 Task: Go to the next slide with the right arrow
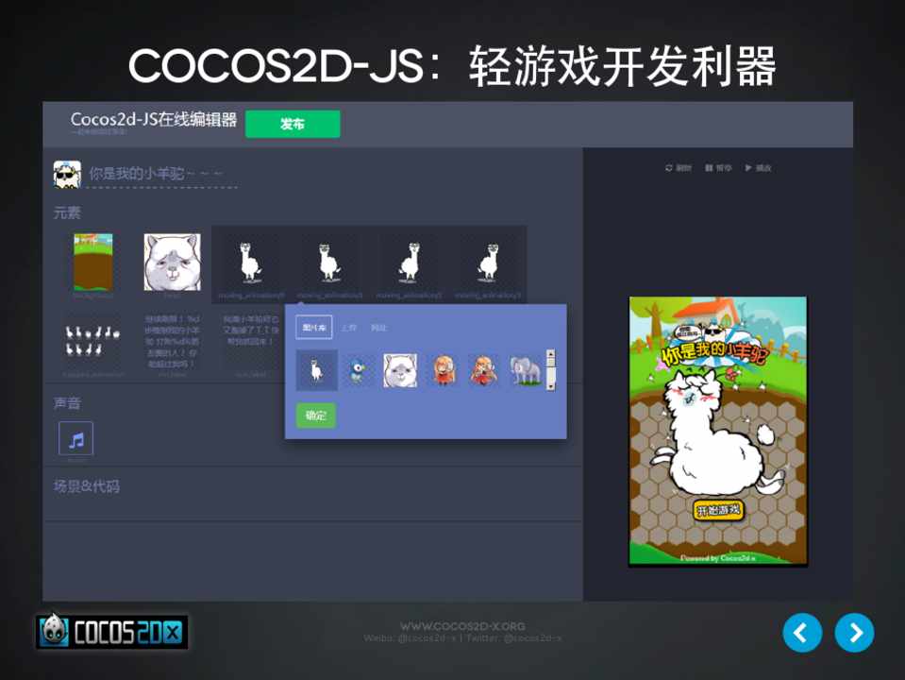pyautogui.click(x=854, y=633)
